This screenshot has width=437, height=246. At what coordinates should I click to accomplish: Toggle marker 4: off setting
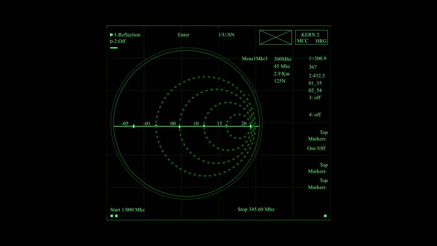(x=315, y=115)
